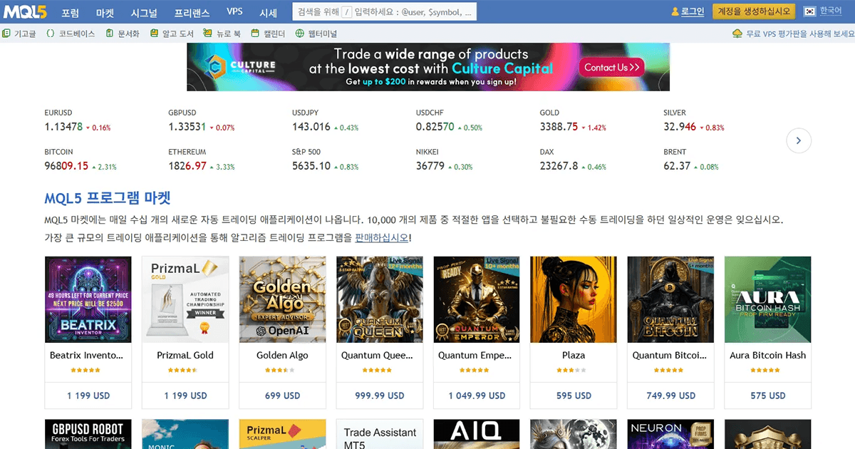
Task: Open 마켓 market menu
Action: coord(105,12)
